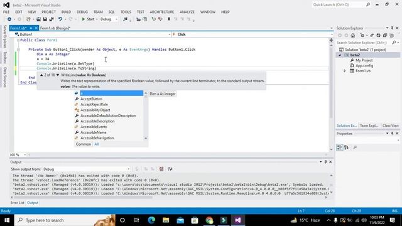This screenshot has height=226, width=402.
Task: Open the BUILD menu
Action: (x=66, y=12)
